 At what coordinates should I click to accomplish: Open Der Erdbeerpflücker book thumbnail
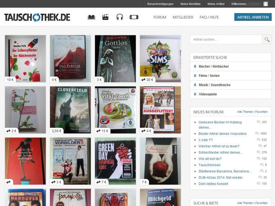tap(25, 59)
